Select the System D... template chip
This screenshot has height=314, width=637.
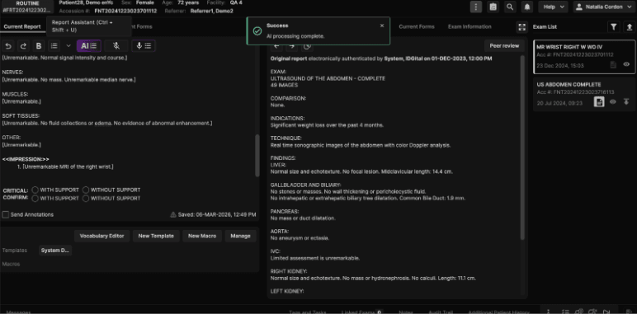click(55, 251)
